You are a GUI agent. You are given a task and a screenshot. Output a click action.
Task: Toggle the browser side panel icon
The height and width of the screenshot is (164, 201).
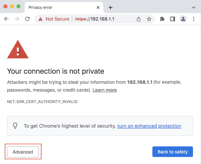tap(173, 19)
